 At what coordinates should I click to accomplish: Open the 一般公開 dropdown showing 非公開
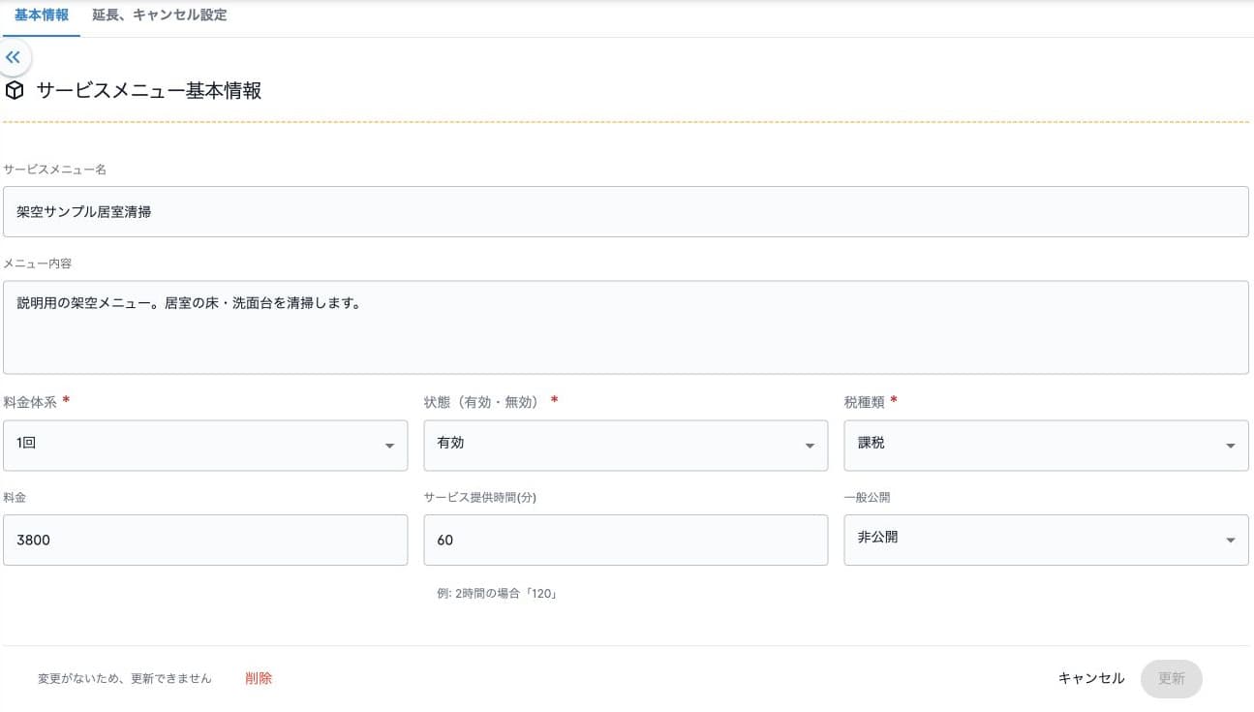[x=1047, y=540]
